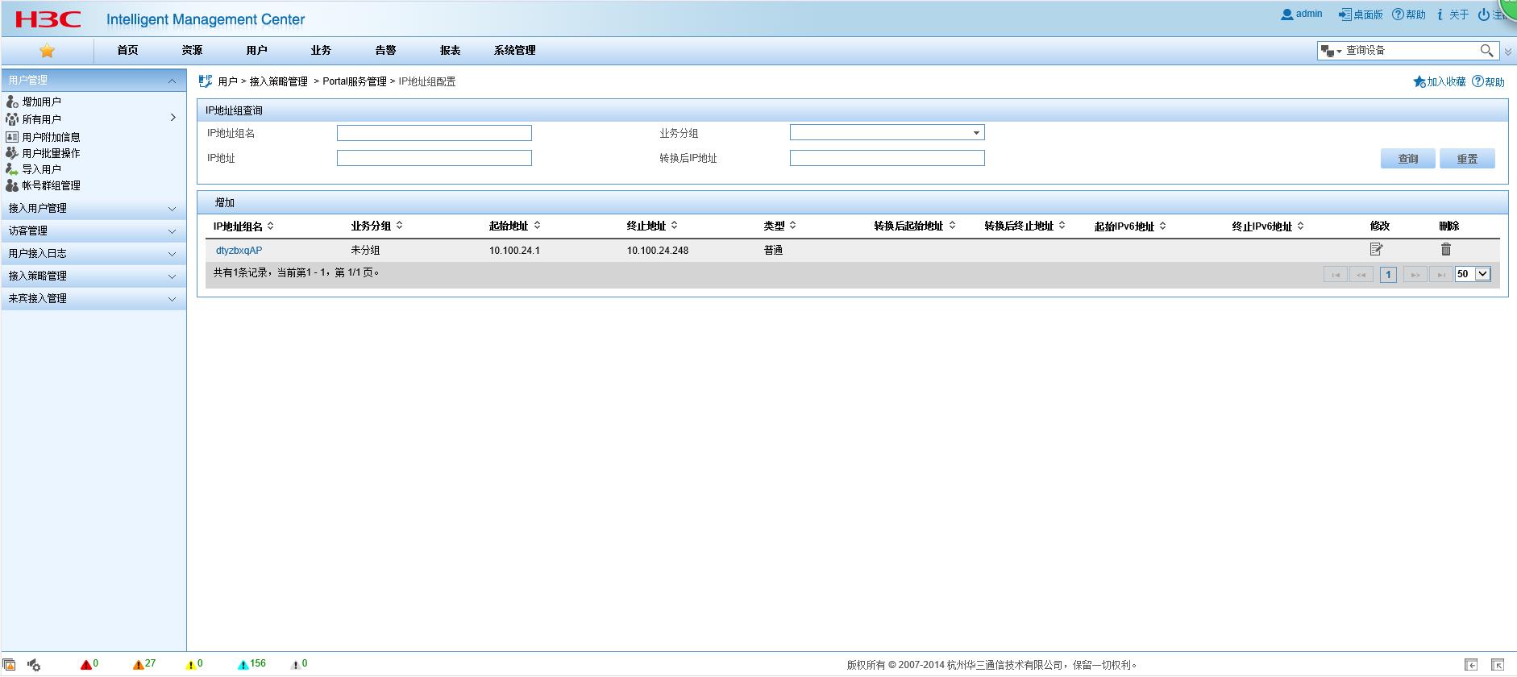Expand the 访客管理 section
The width and height of the screenshot is (1517, 677).
[x=94, y=231]
